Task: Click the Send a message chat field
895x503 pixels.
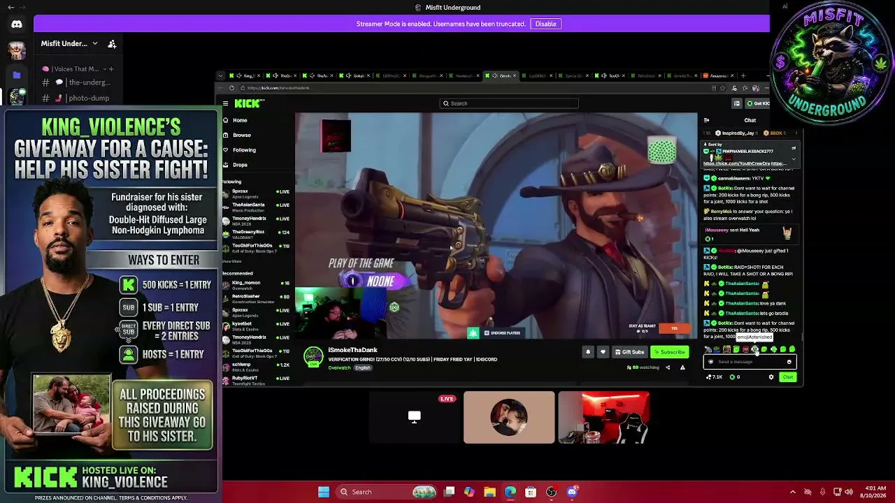Action: point(750,362)
